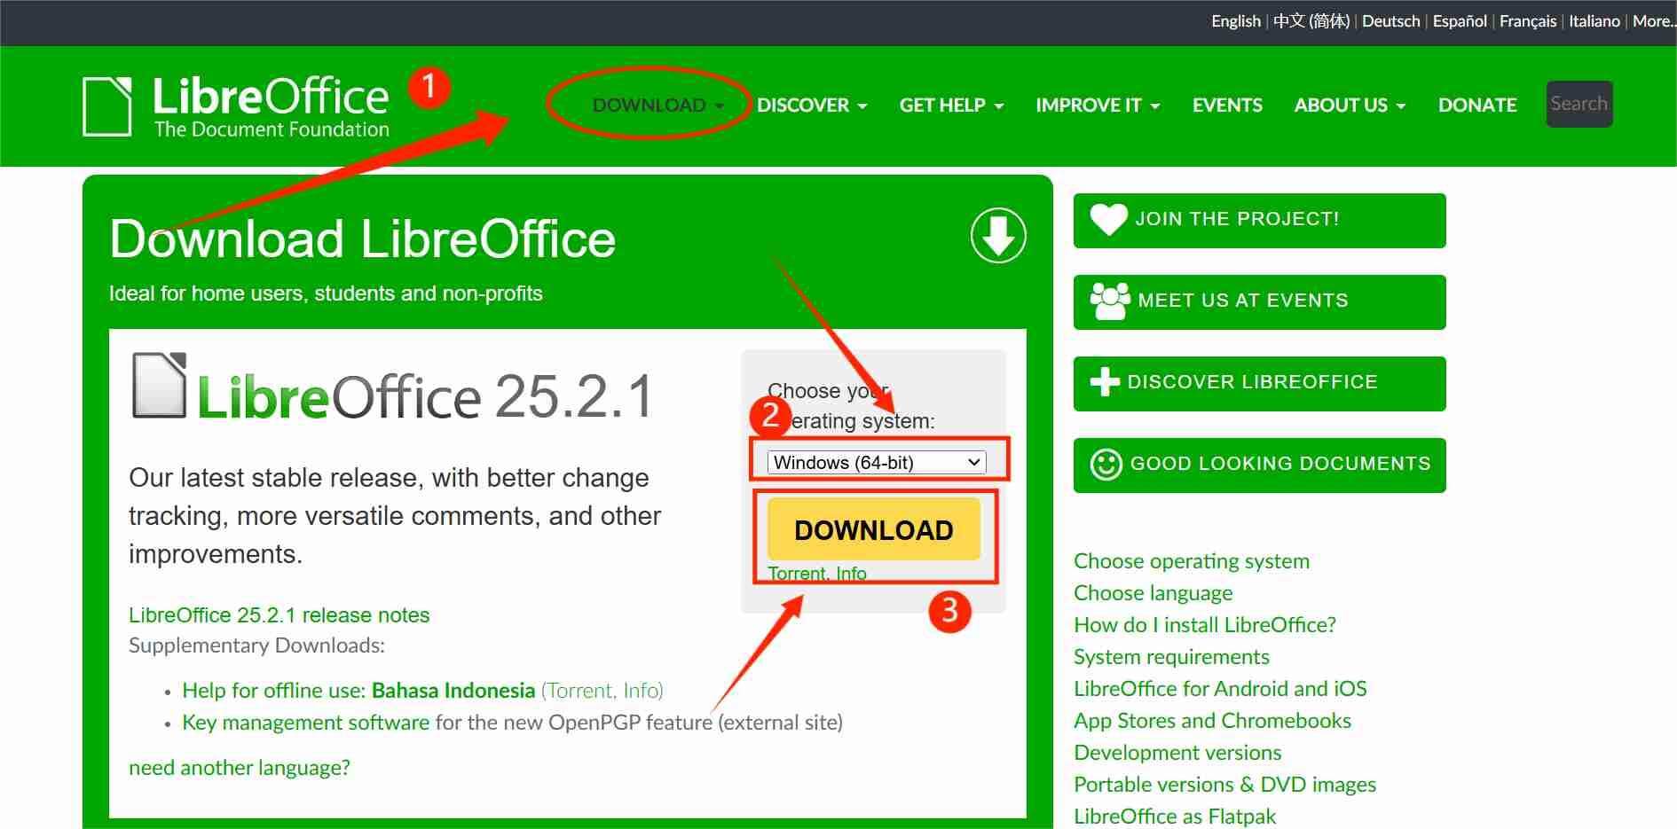
Task: Click the smiley icon on Good Looking Documents
Action: pos(1105,464)
